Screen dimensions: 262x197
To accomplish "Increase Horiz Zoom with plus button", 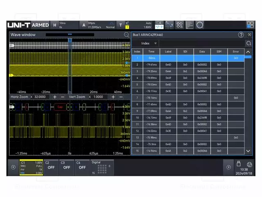I will tap(54, 97).
